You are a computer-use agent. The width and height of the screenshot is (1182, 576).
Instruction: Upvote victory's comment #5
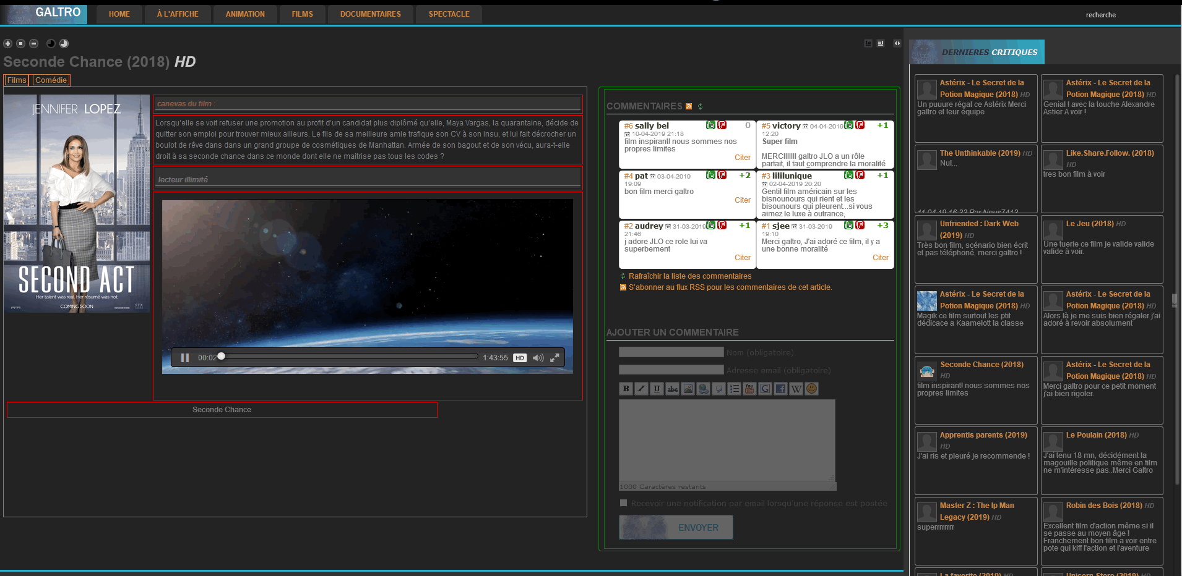coord(849,125)
